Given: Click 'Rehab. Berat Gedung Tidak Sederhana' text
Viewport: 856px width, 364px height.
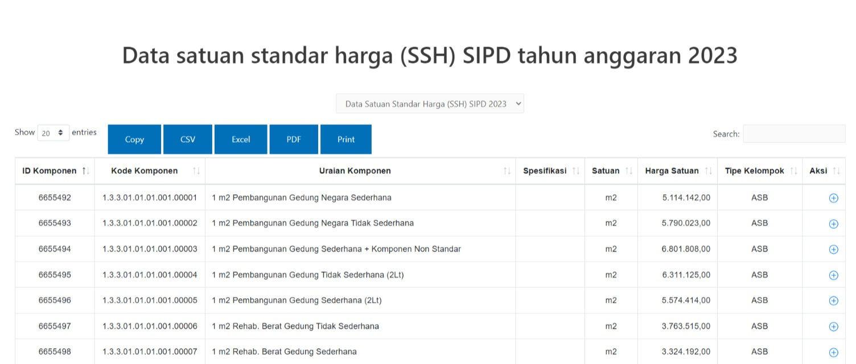Looking at the screenshot, I should [306, 326].
